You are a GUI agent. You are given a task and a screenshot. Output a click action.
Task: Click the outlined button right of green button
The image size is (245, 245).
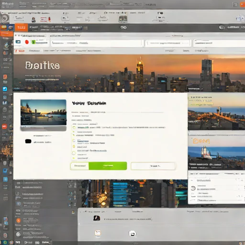(153, 166)
